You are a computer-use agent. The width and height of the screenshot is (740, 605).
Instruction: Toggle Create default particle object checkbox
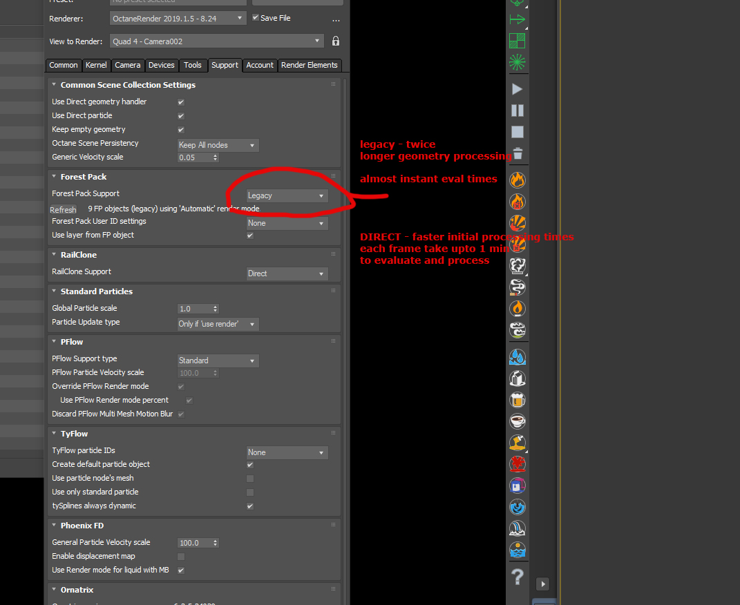[250, 465]
